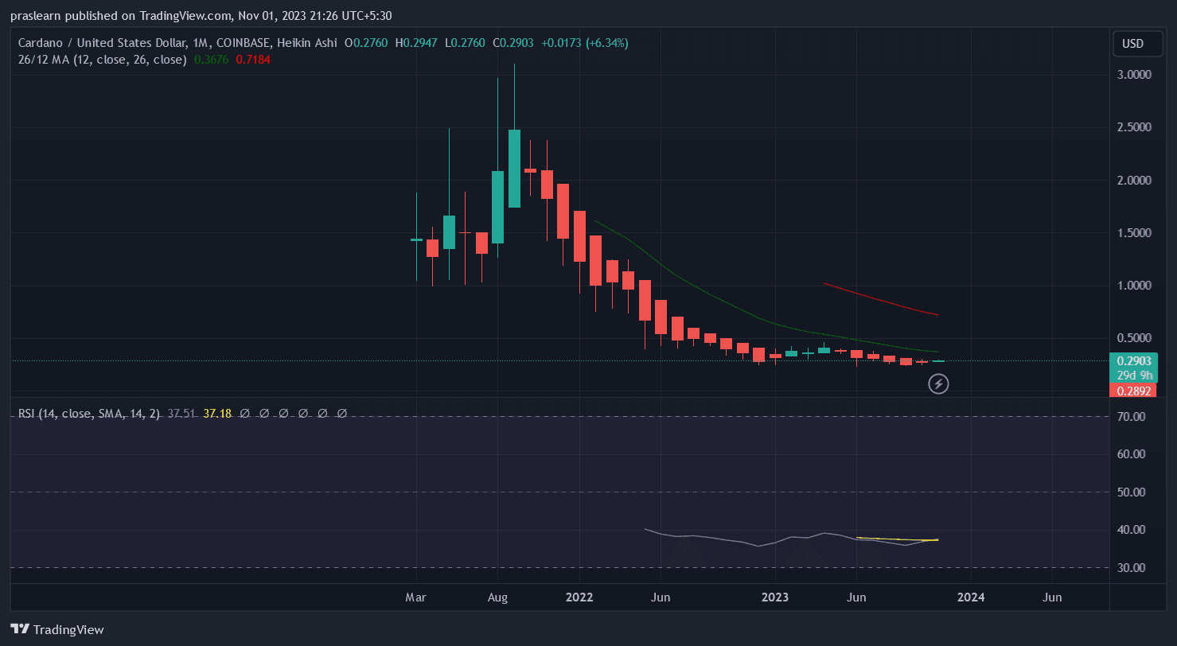Click the tallest green candle body near Aug
Screen dimensions: 1177x646
[x=514, y=168]
